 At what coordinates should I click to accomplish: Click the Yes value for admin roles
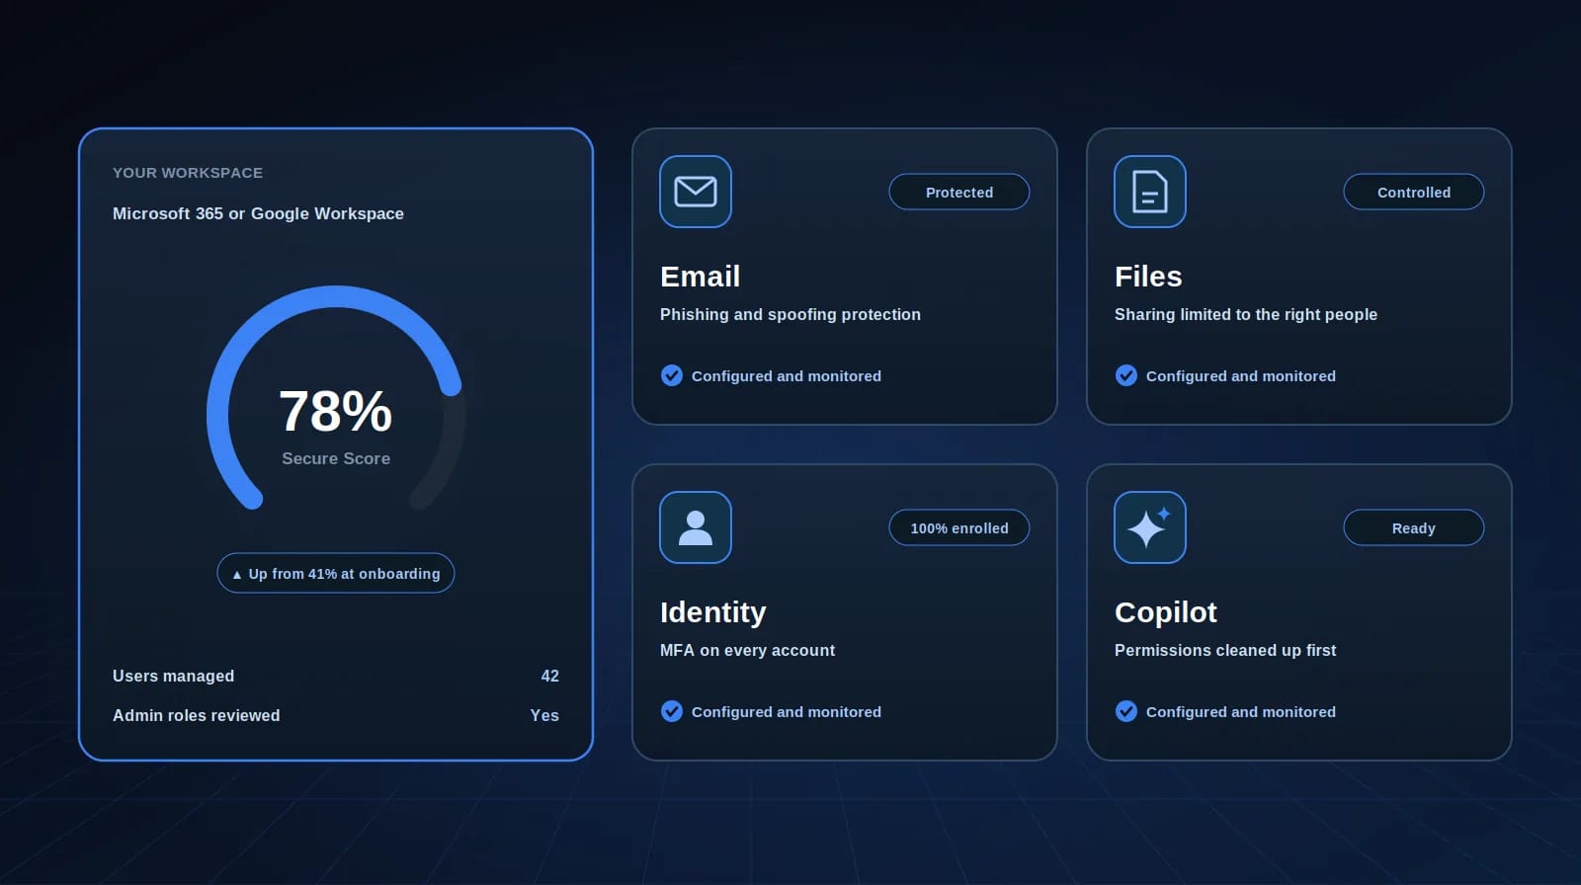pos(544,715)
